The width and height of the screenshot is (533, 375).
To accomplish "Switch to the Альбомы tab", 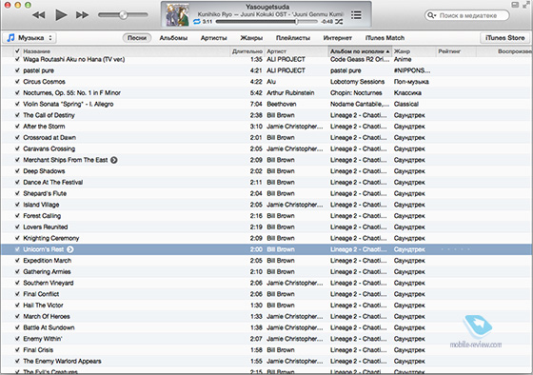I will tap(173, 38).
